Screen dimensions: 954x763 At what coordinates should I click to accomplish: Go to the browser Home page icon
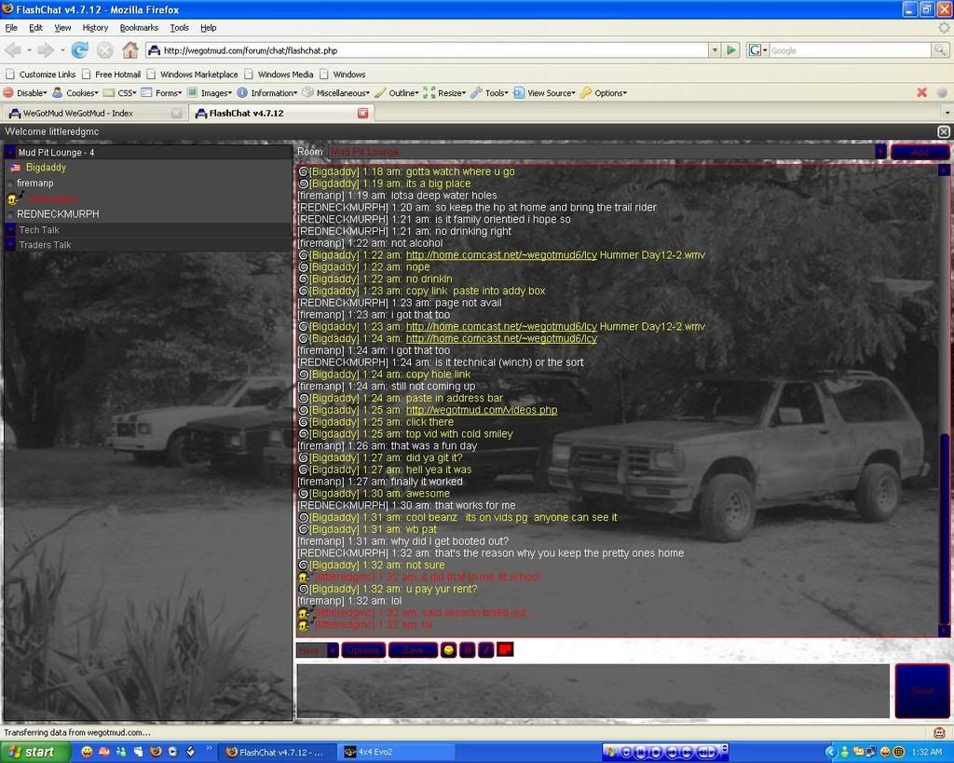[x=130, y=50]
